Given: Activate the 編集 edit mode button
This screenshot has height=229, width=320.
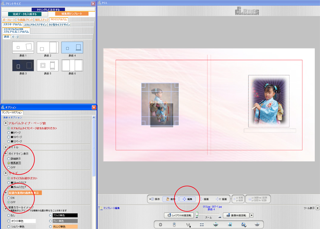Looking at the screenshot, I should tap(188, 199).
